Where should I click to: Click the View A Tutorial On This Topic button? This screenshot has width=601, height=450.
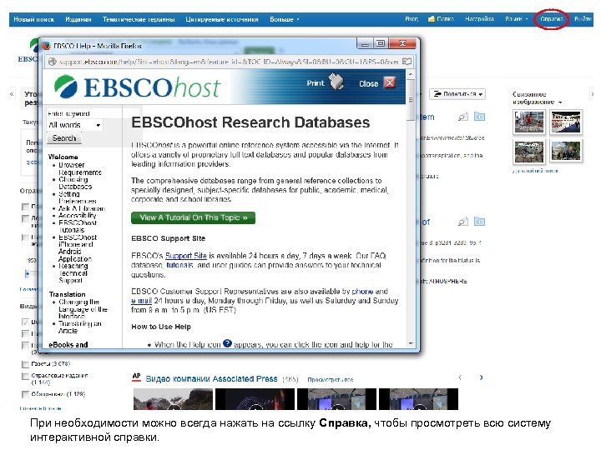[193, 217]
